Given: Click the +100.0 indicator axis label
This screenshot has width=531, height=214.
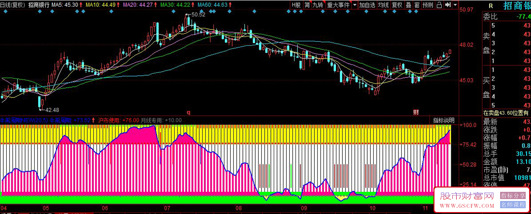Looking at the screenshot, I should pos(467,125).
